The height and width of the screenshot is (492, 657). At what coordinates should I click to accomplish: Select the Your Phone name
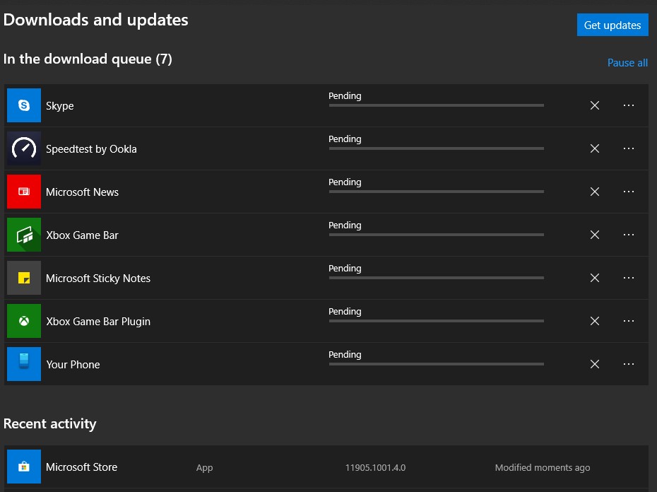73,365
